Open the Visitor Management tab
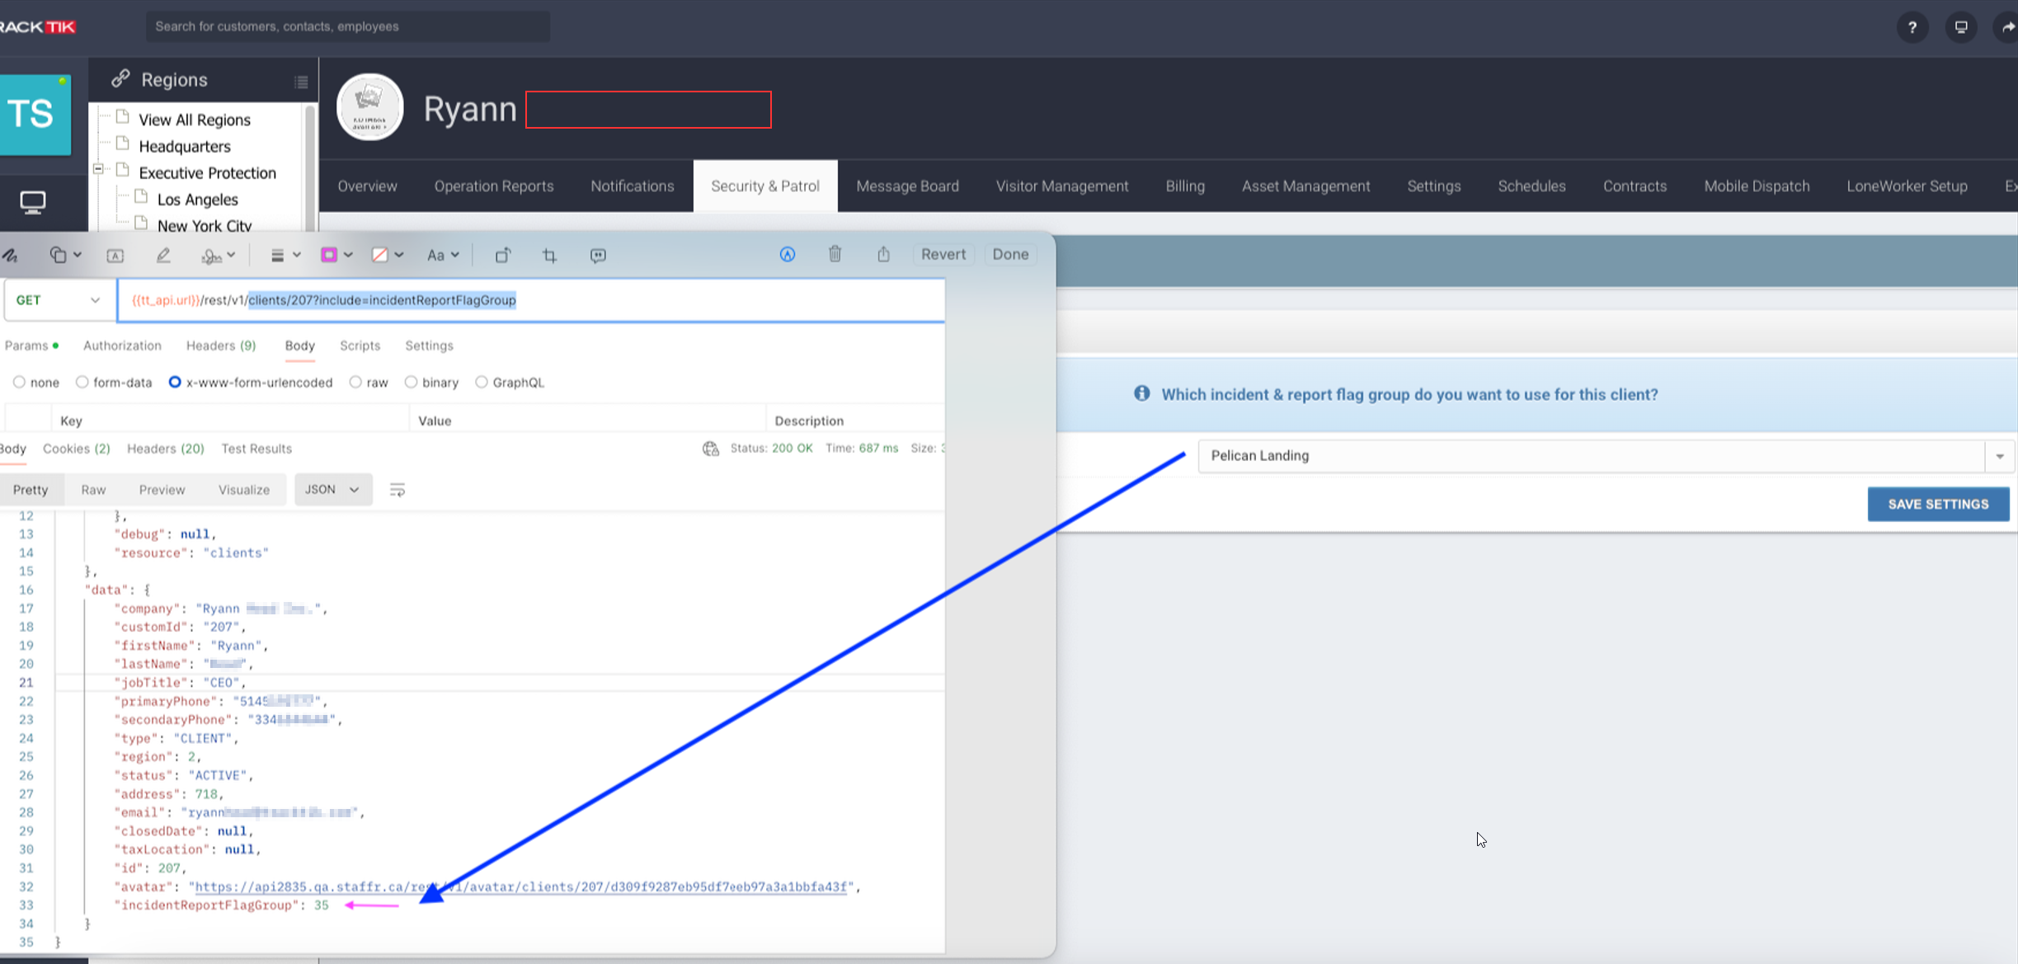Viewport: 2018px width, 964px height. pos(1062,186)
